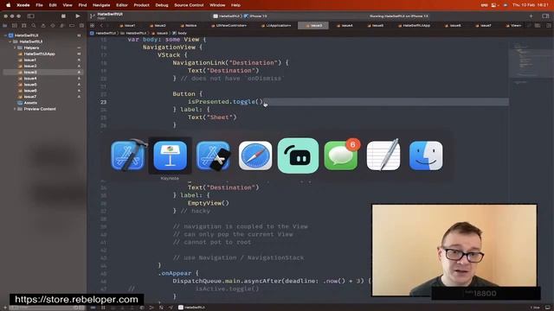Open the HateSwiftUI project in jump bar
Image resolution: width=554 pixels, height=311 pixels.
103,33
